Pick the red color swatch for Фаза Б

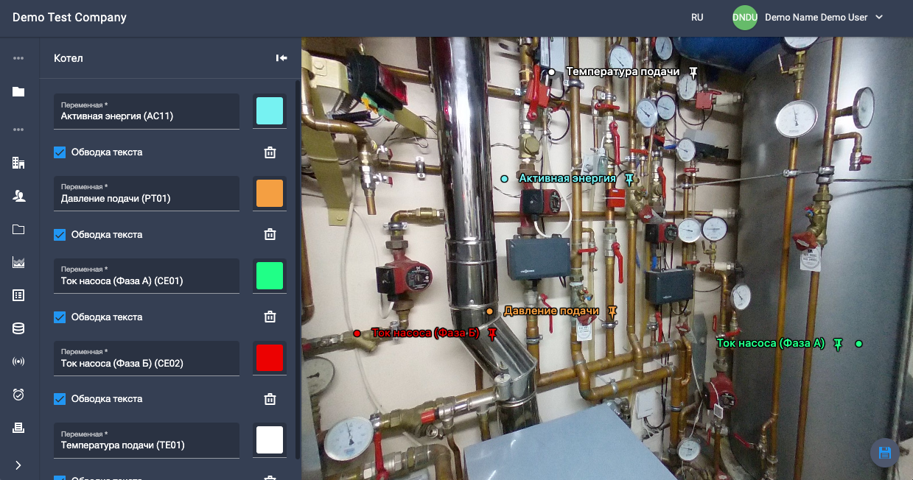coord(270,358)
